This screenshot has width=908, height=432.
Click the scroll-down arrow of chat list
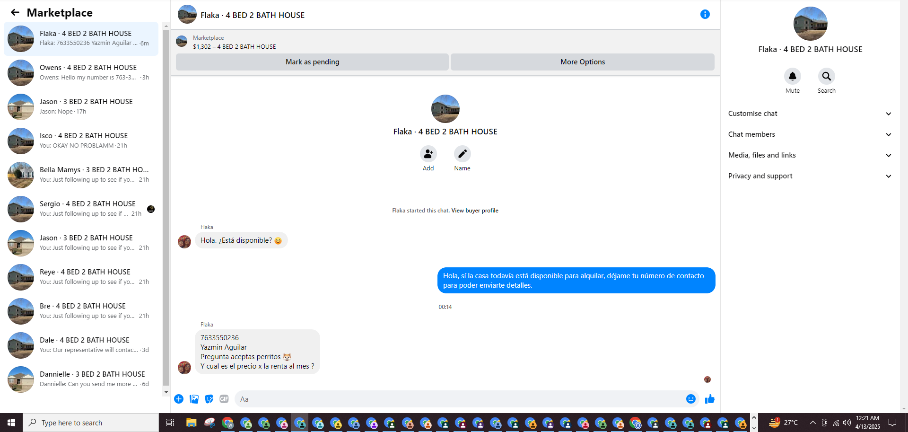point(166,392)
